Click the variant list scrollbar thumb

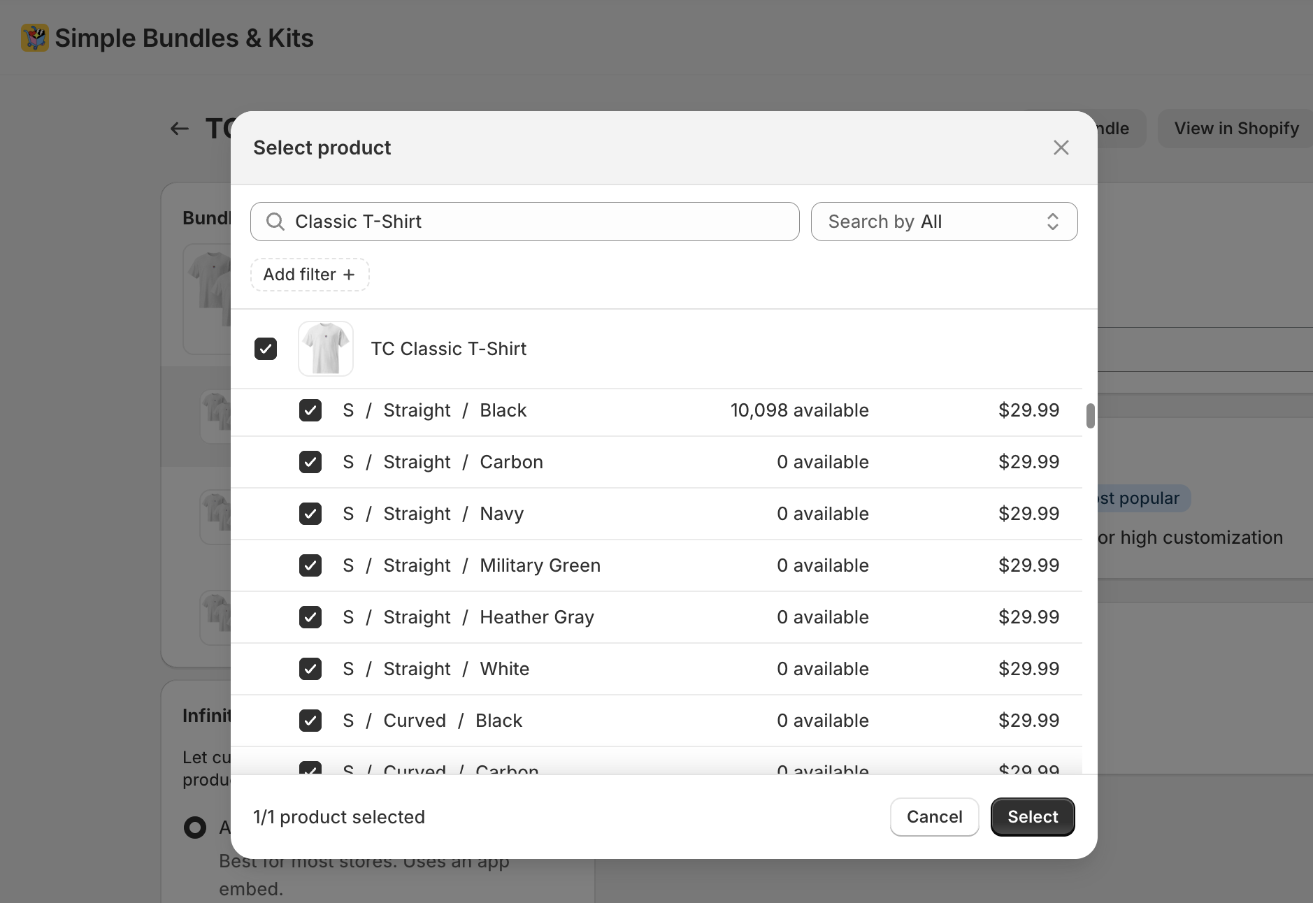point(1090,415)
